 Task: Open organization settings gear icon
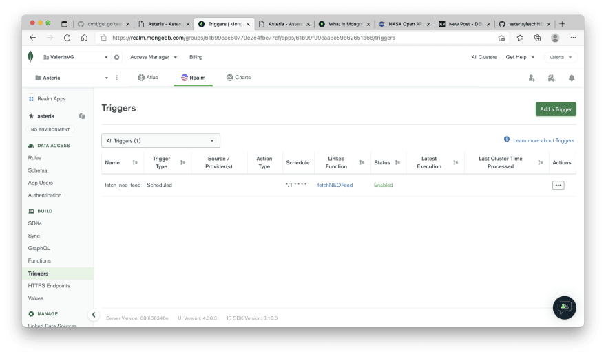click(116, 57)
